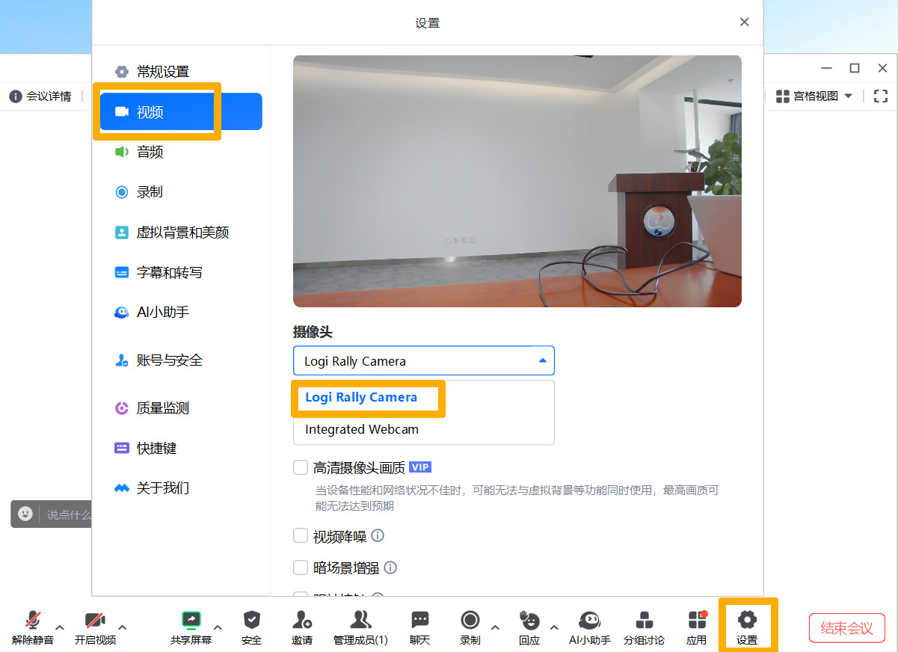Open the 虚拟背景和美颜 settings tab
Screen dimensions: 898x652
click(182, 233)
